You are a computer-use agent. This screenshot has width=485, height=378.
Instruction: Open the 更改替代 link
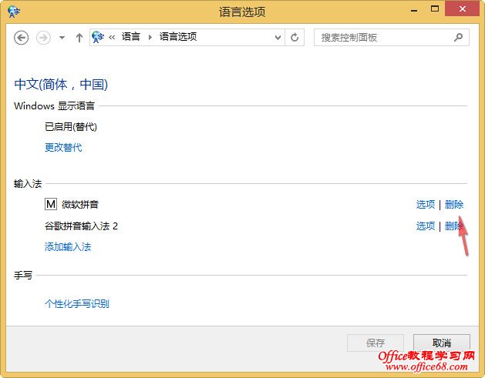(63, 147)
